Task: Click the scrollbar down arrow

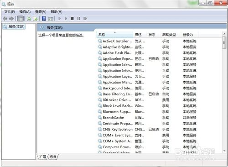Action: (x=224, y=151)
